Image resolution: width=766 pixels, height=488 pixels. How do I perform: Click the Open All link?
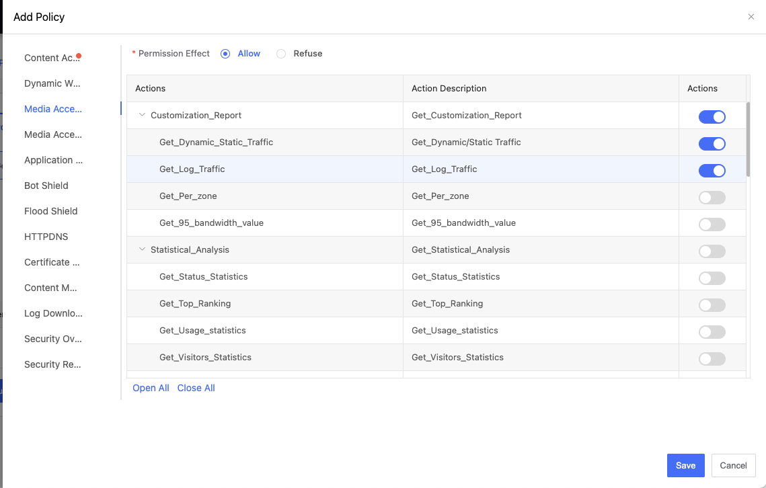coord(151,388)
